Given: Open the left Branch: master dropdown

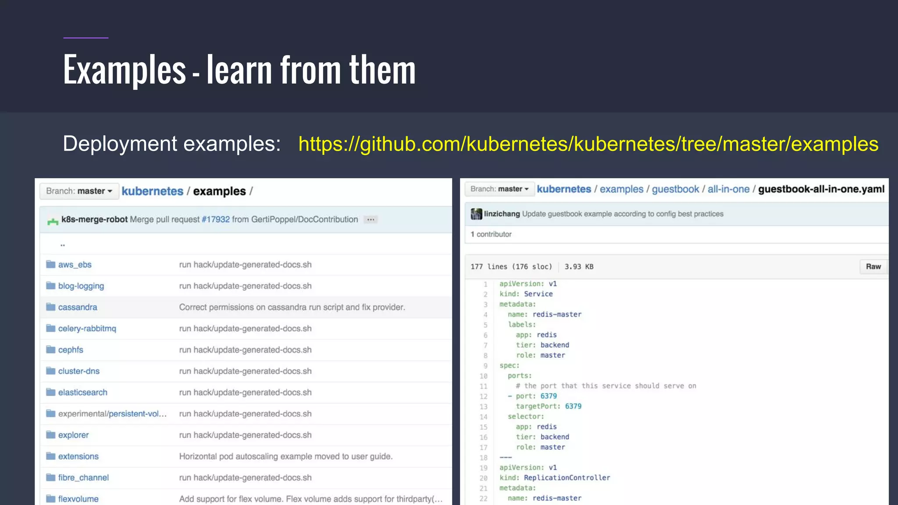Looking at the screenshot, I should point(79,191).
